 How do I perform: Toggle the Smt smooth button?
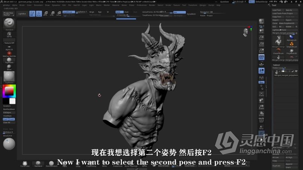pyautogui.click(x=179, y=12)
